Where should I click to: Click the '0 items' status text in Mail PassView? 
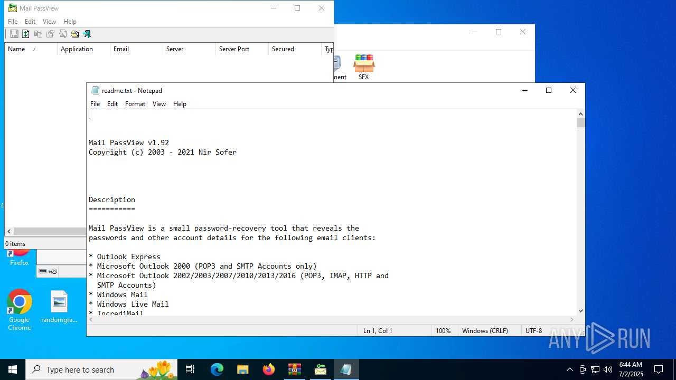[x=15, y=244]
